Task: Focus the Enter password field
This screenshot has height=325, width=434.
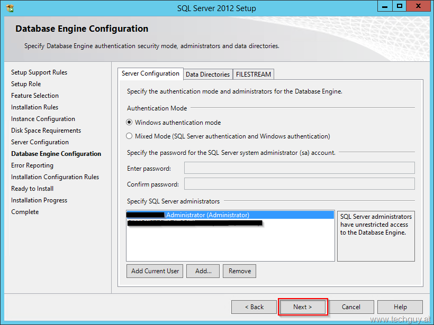Action: (300, 168)
